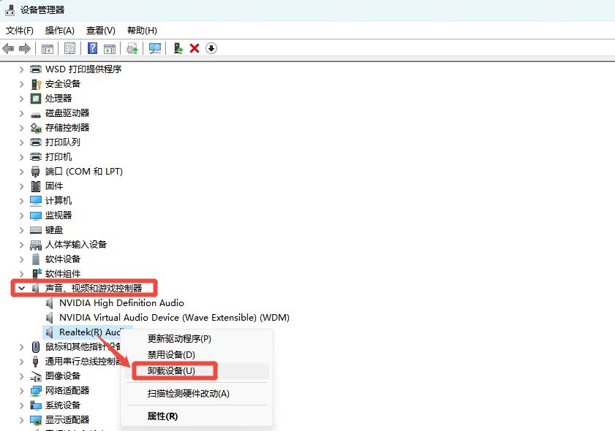
Task: Click the NVIDIA High Definition Audio speaker icon
Action: click(x=50, y=303)
